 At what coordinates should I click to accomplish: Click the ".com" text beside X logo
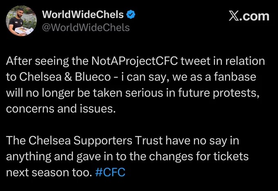(255, 16)
